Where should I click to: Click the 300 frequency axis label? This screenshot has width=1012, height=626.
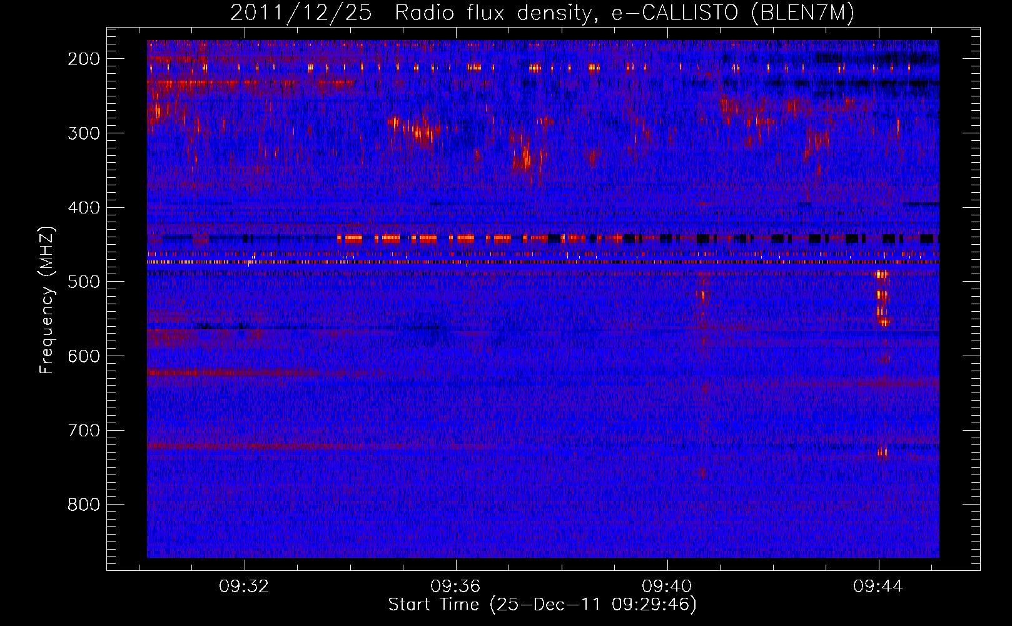coord(84,133)
